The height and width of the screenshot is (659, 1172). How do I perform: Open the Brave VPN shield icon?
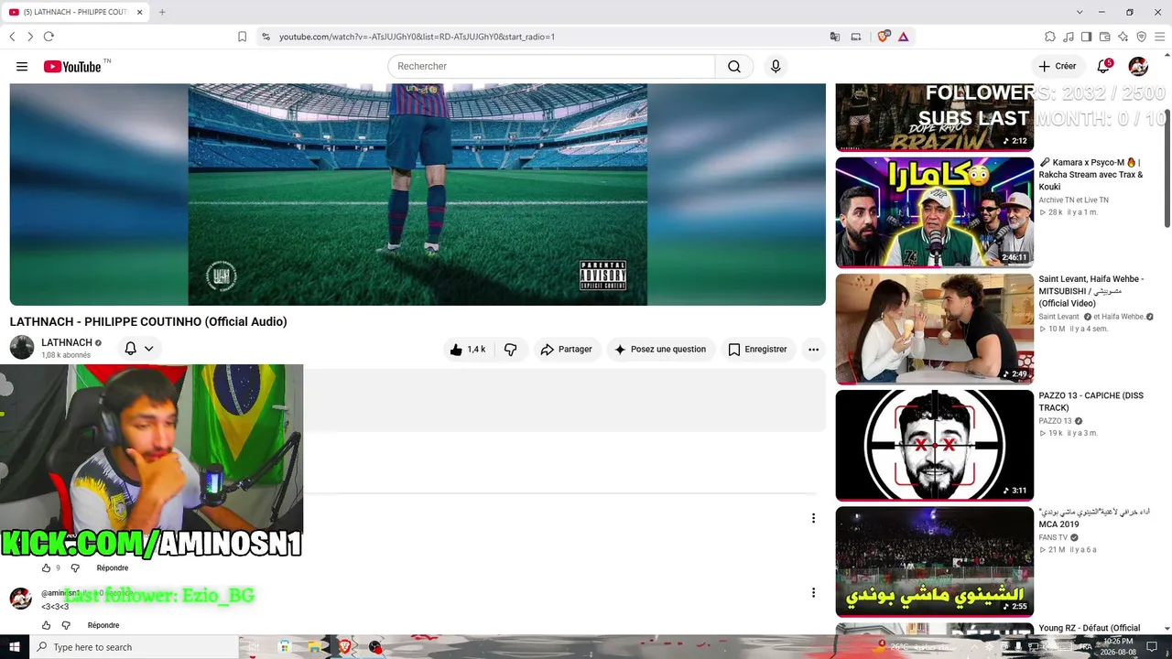coord(1141,37)
